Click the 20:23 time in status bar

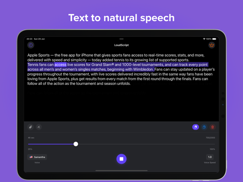tap(29, 39)
